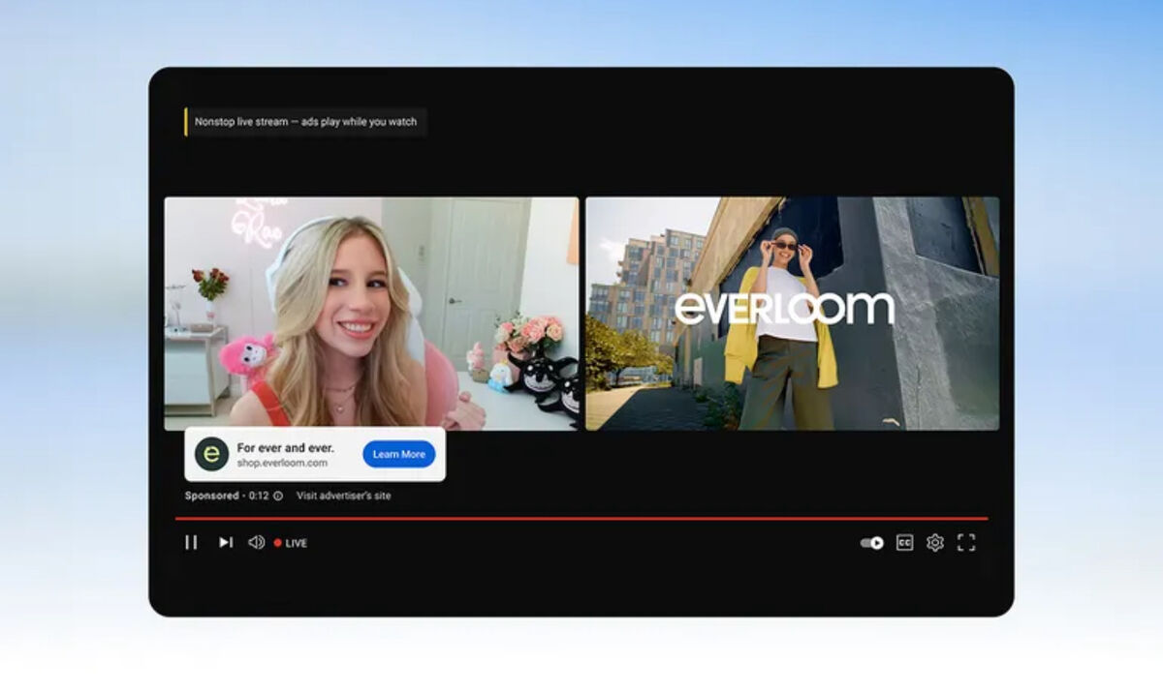Image resolution: width=1163 pixels, height=694 pixels.
Task: Click the Sponsored label
Action: point(211,496)
